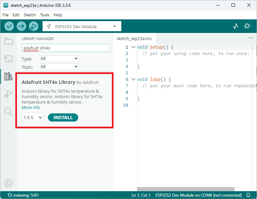Click the horizontal scrollbar of the editor
This screenshot has height=199, width=257.
[x=186, y=189]
